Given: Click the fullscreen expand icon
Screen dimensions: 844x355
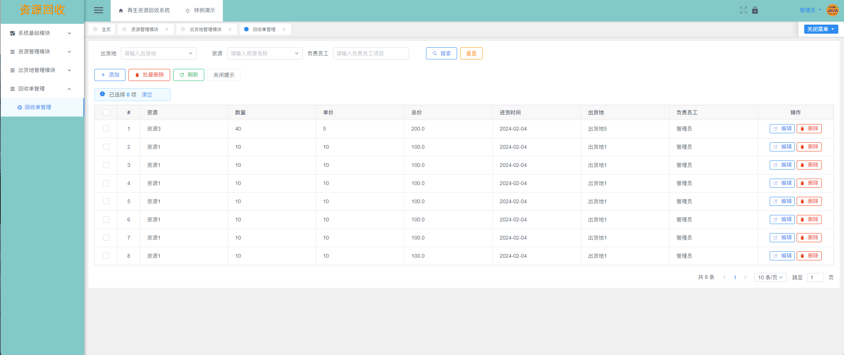Looking at the screenshot, I should pyautogui.click(x=743, y=10).
